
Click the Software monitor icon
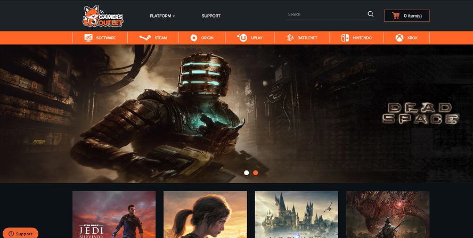[88, 38]
